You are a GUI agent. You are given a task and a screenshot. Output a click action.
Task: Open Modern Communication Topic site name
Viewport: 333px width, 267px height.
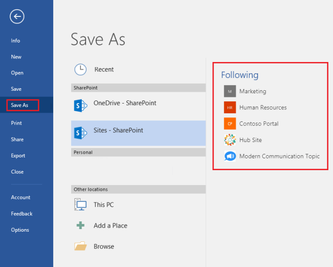[280, 156]
